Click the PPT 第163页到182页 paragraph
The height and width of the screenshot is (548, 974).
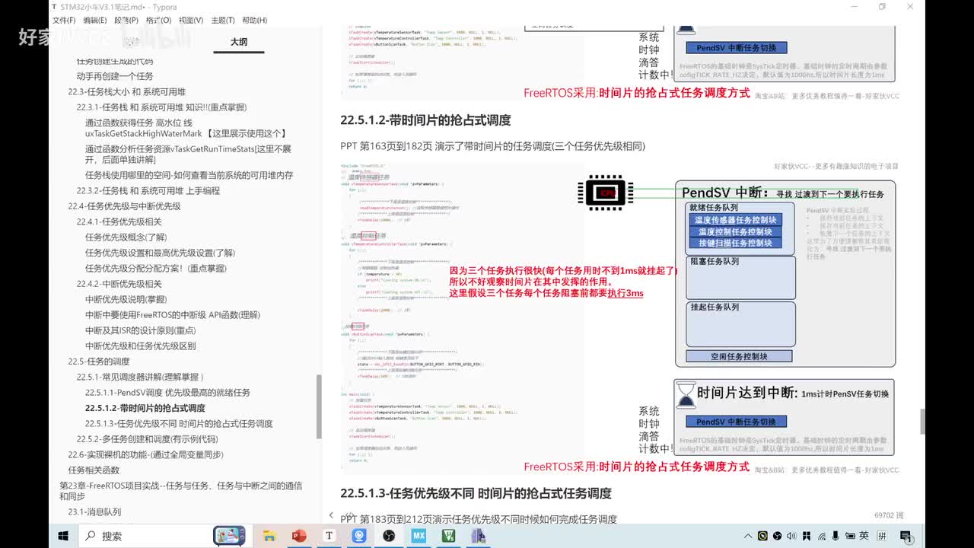tap(492, 146)
